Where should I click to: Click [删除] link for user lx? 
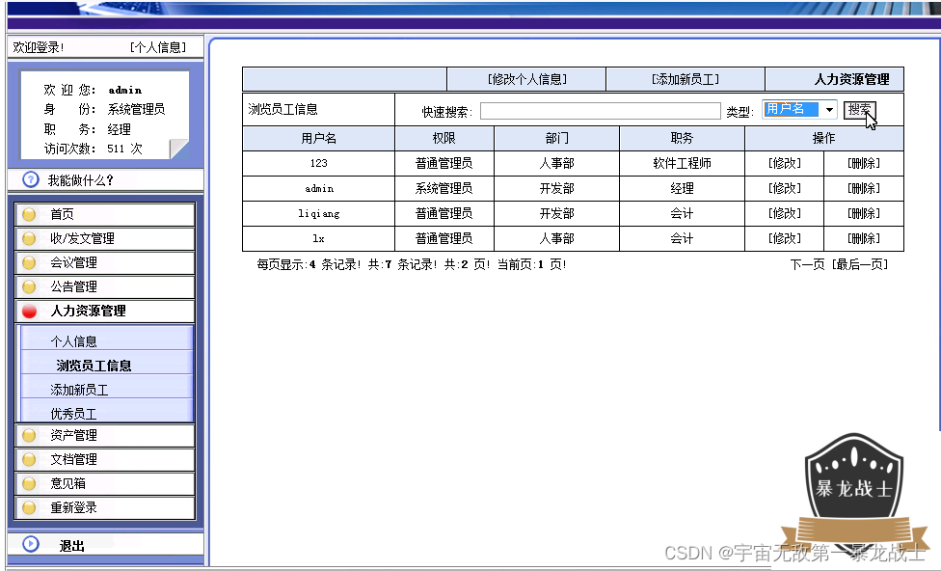pos(865,238)
